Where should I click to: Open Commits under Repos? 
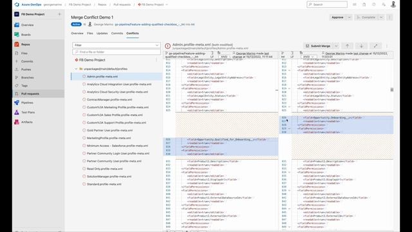pyautogui.click(x=27, y=62)
